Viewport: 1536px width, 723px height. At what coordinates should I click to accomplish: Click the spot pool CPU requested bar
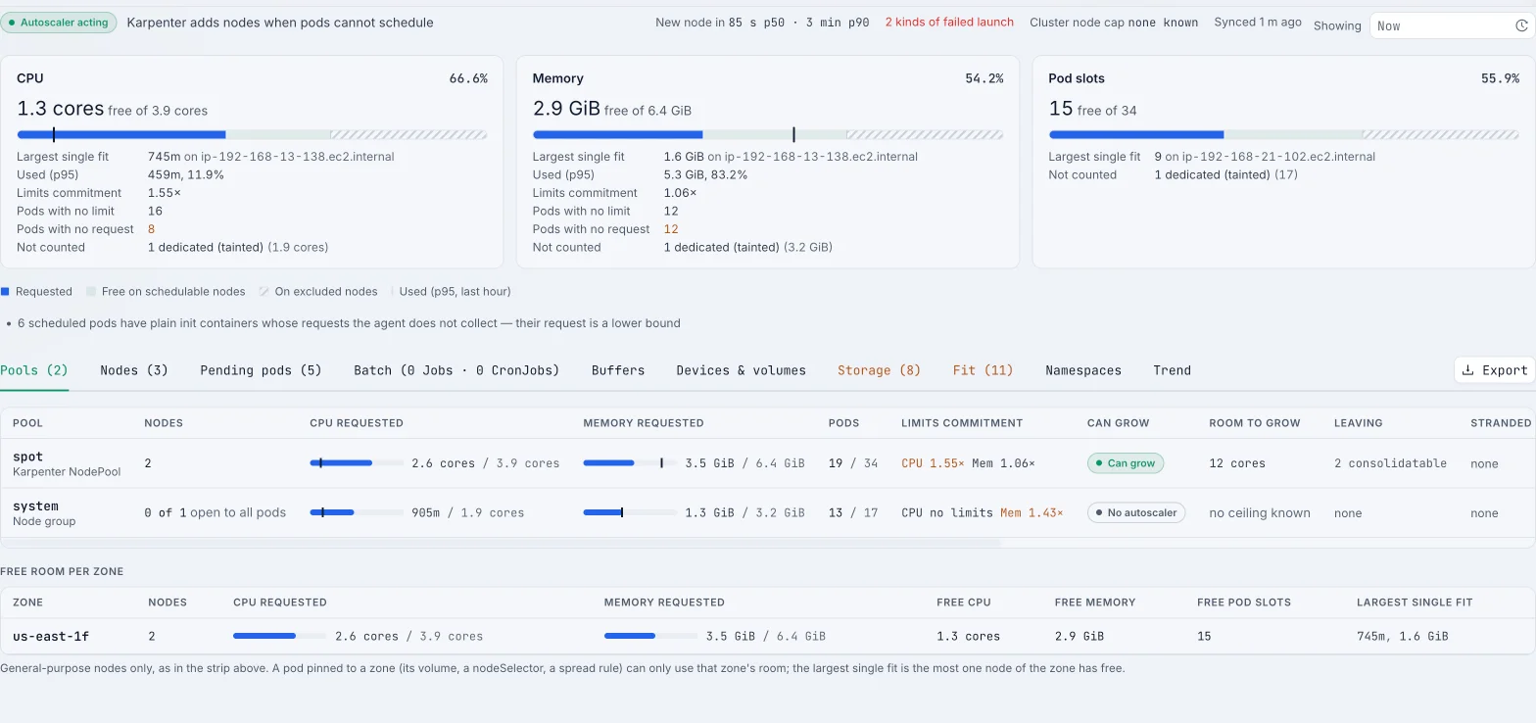click(357, 462)
